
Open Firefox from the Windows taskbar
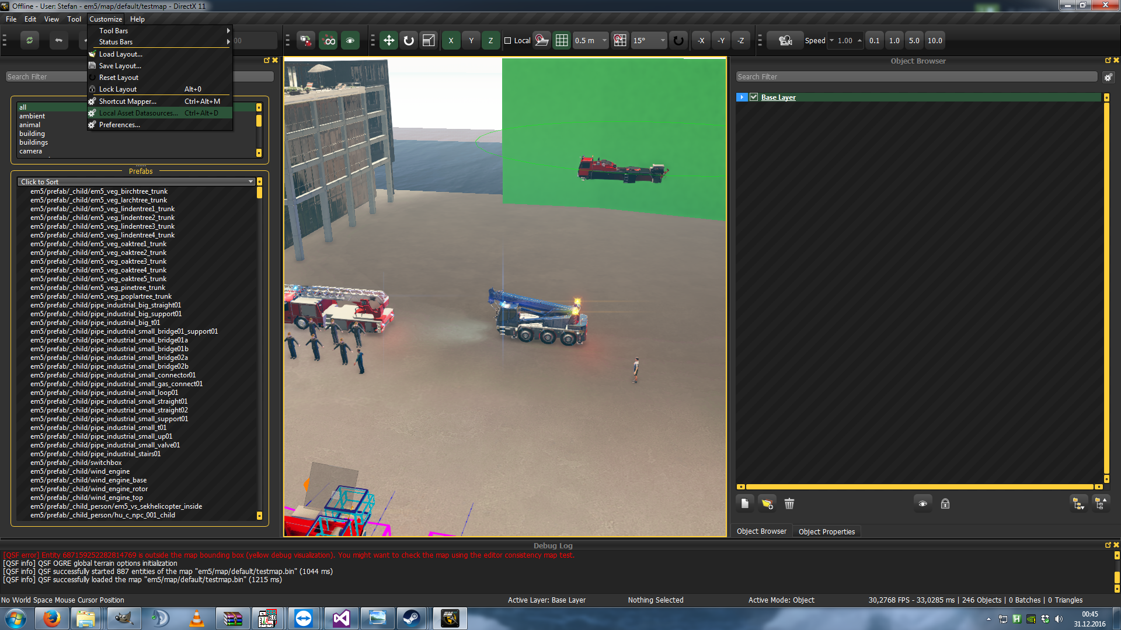pyautogui.click(x=51, y=618)
